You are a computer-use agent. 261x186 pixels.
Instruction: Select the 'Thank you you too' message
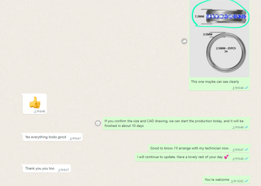click(x=47, y=169)
